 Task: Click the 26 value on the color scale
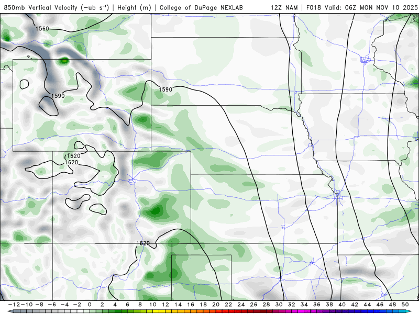254,305
